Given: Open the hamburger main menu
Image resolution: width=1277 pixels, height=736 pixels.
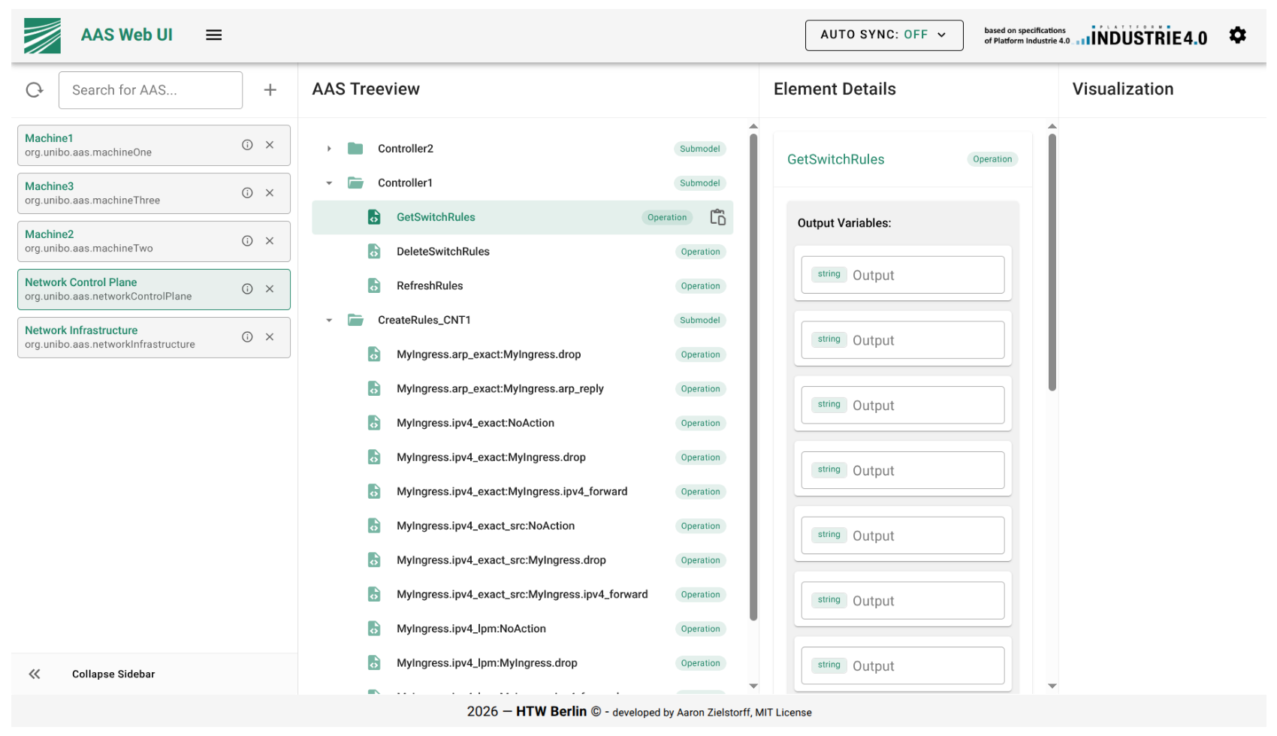Looking at the screenshot, I should pos(213,35).
